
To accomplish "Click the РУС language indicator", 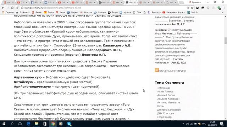I will coord(204,124).
